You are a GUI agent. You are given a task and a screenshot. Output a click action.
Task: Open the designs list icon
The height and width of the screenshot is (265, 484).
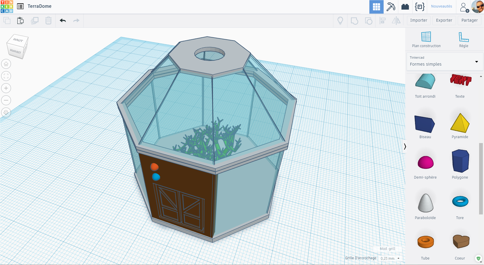(x=20, y=6)
